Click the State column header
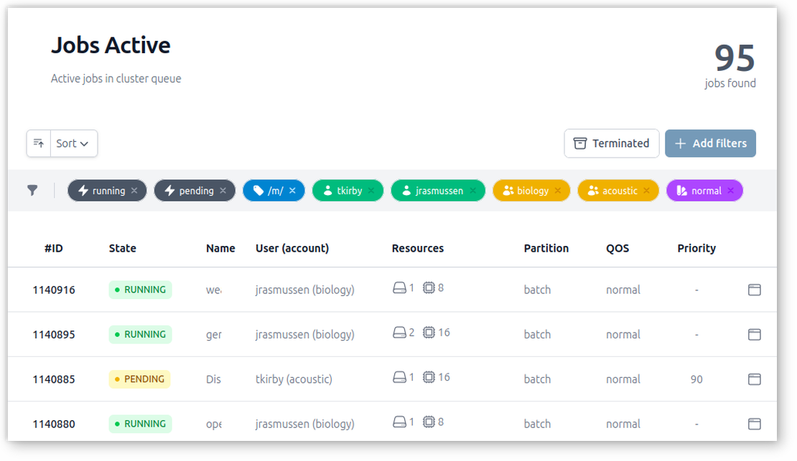The width and height of the screenshot is (797, 461). [123, 248]
